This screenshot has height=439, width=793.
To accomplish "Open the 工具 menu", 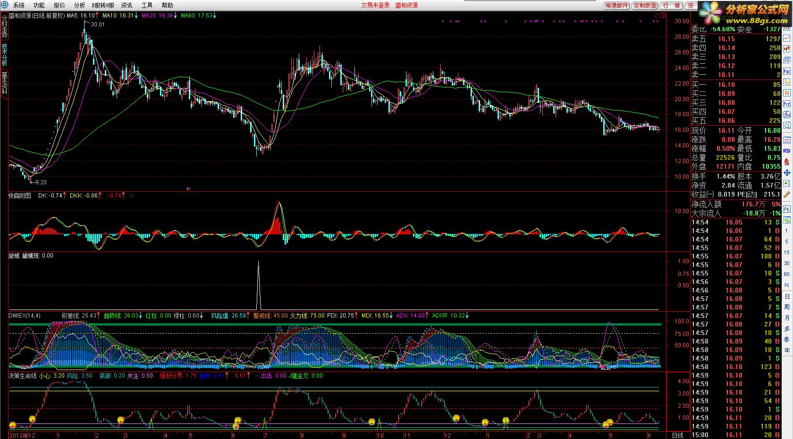I will (x=147, y=5).
